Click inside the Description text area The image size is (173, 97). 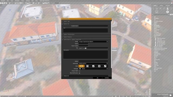85,55
